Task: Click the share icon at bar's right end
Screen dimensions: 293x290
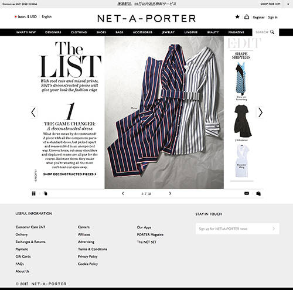Action: point(258,193)
